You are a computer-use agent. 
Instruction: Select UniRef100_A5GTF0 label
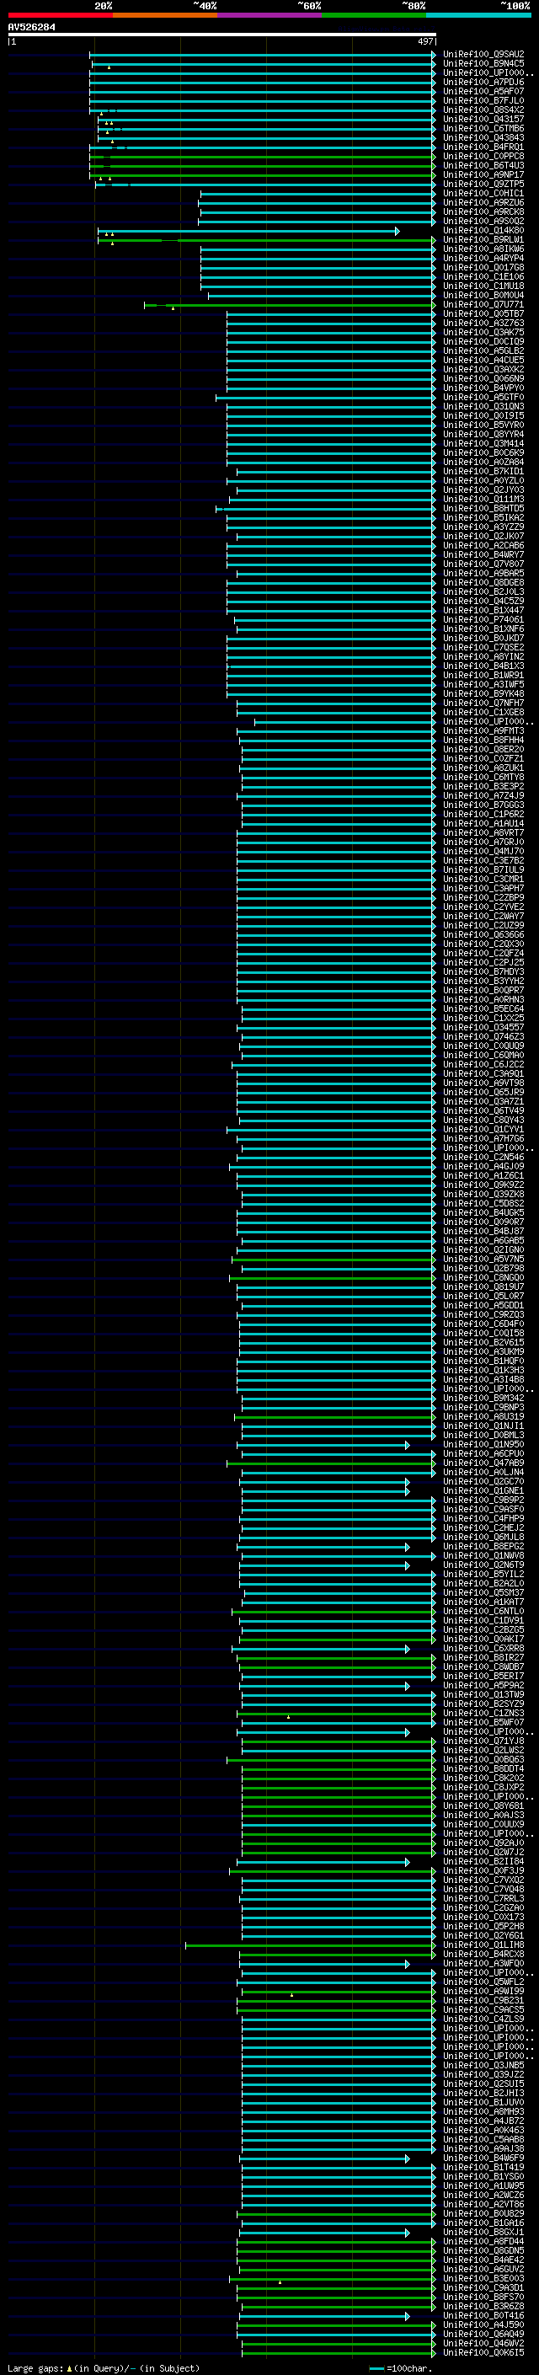point(483,398)
